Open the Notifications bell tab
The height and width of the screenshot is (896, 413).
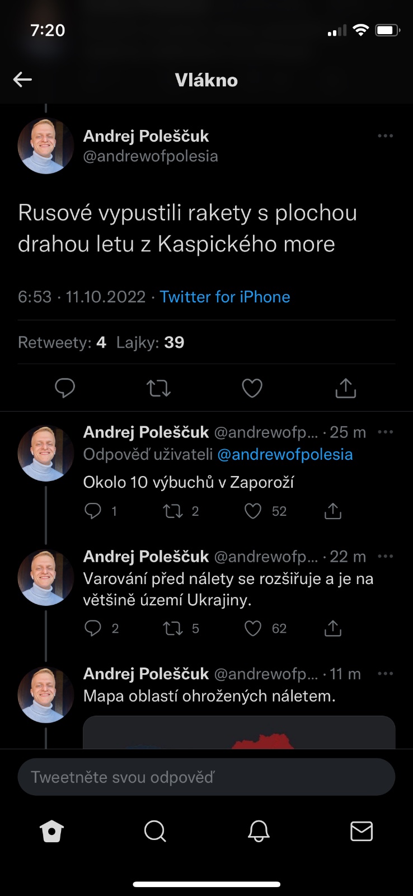[259, 832]
